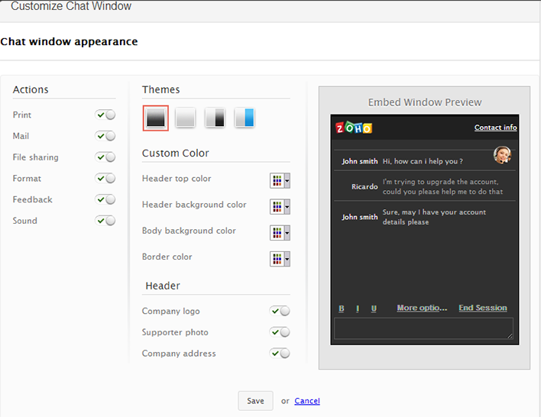The height and width of the screenshot is (417, 541).
Task: Open the Header background color palette
Action: tap(277, 207)
